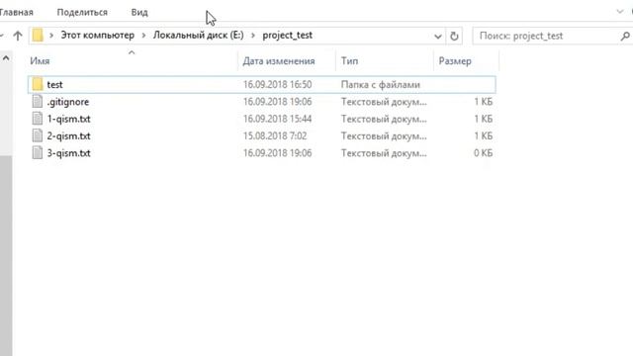The width and height of the screenshot is (633, 356).
Task: Select the 3-qism.txt file icon
Action: point(38,153)
